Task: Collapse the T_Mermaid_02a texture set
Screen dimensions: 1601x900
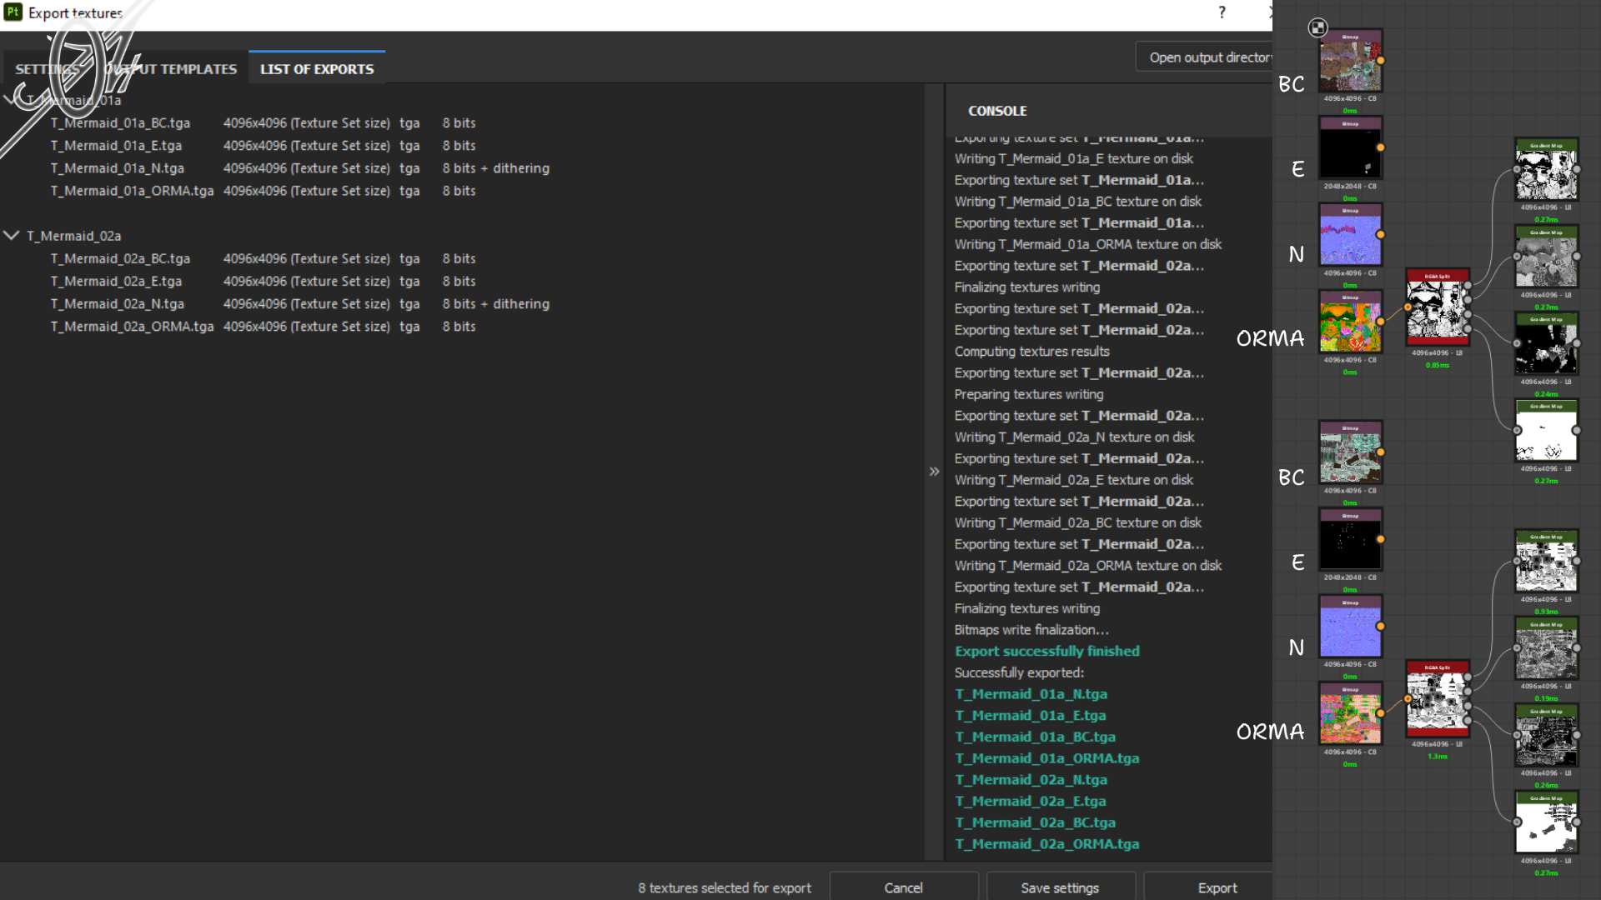Action: (12, 236)
